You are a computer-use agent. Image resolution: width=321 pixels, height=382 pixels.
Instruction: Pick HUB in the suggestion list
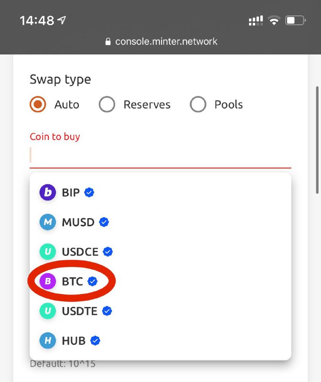(x=160, y=340)
